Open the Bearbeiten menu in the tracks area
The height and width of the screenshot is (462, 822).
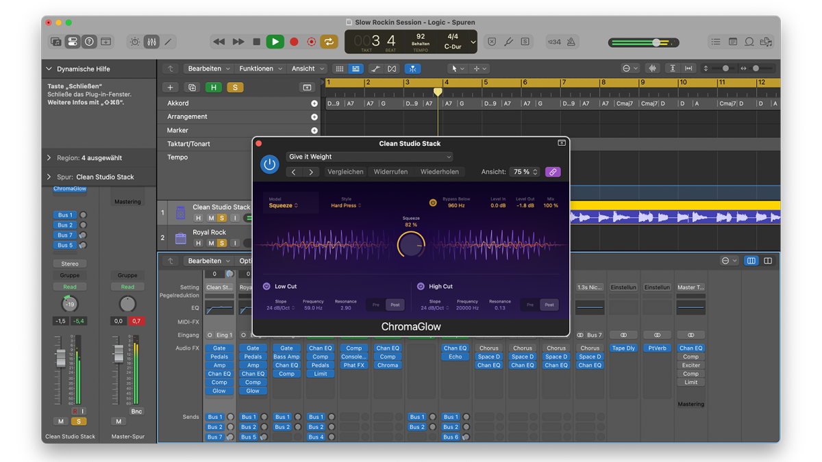(x=209, y=68)
